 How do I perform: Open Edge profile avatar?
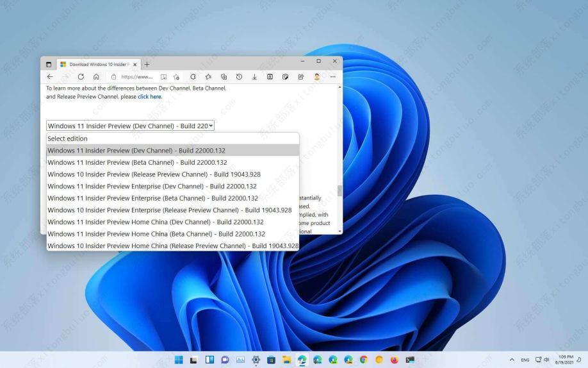click(x=316, y=76)
